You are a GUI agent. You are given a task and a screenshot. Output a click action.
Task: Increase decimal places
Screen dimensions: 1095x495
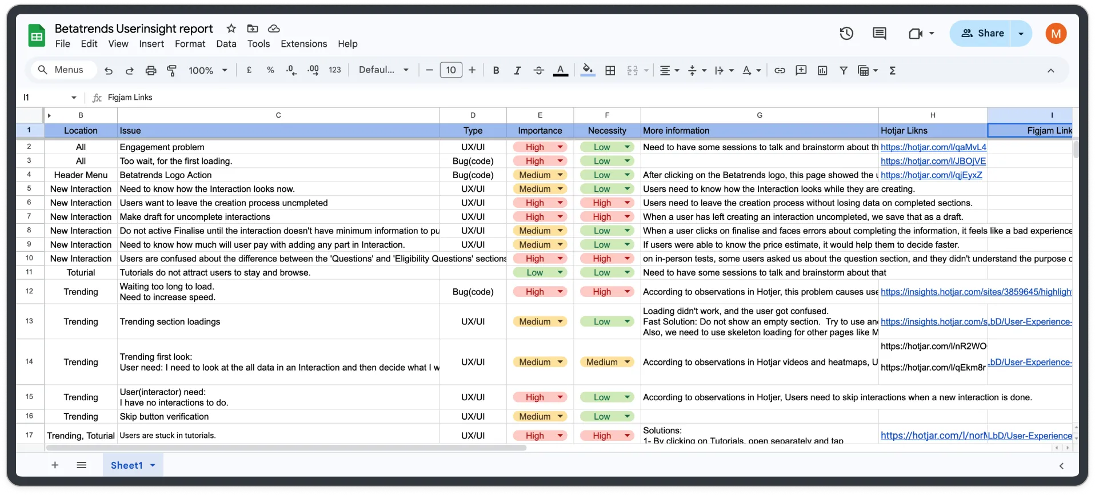(x=313, y=70)
